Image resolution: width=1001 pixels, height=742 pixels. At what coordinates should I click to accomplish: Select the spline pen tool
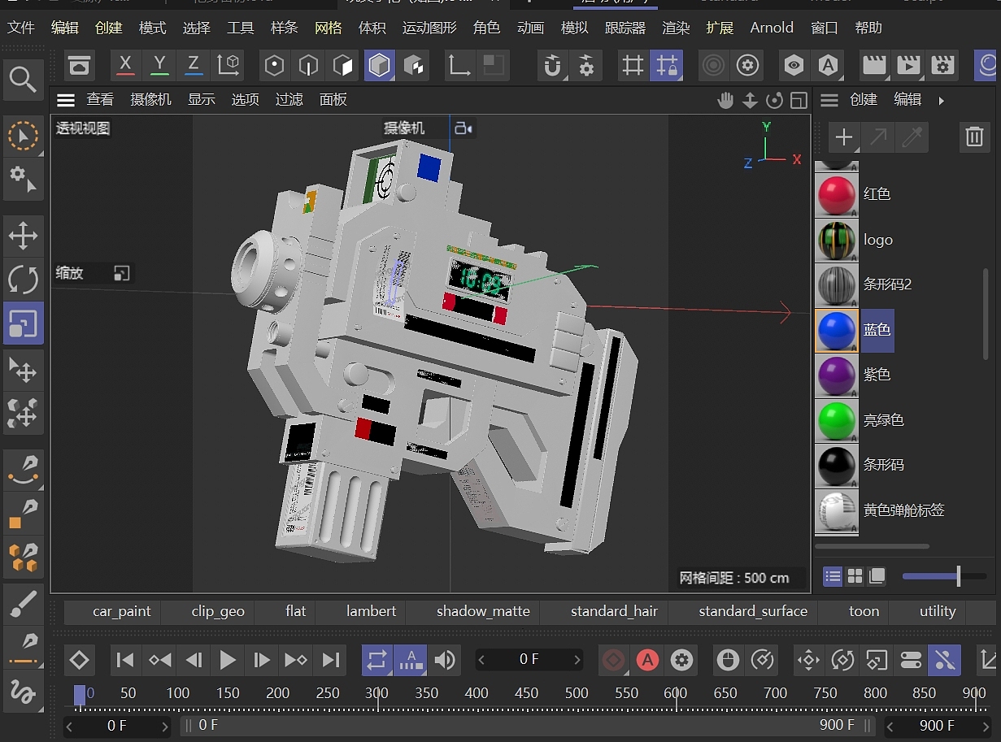(x=23, y=470)
